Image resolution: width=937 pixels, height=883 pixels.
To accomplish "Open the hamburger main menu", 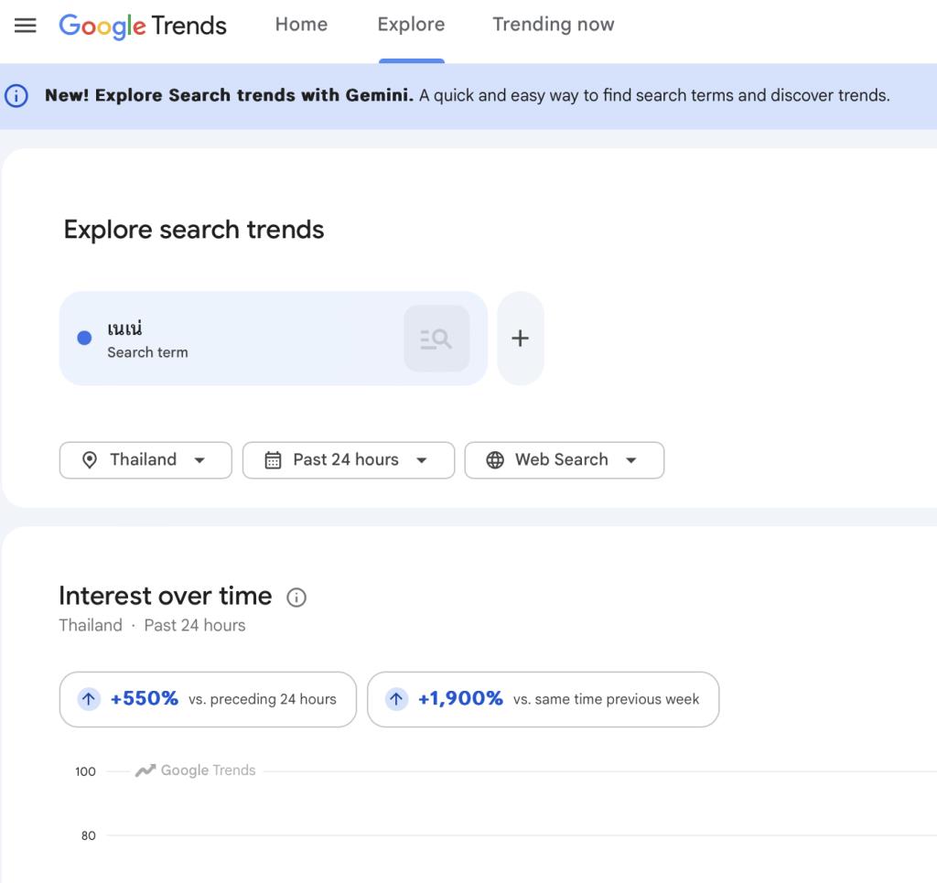I will (25, 25).
